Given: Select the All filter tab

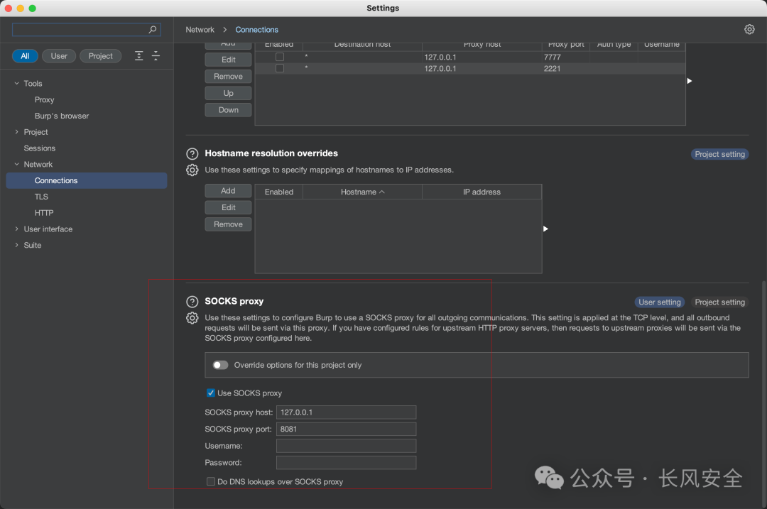Looking at the screenshot, I should [25, 56].
